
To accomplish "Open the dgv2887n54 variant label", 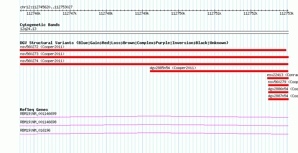I will pos(283,96).
